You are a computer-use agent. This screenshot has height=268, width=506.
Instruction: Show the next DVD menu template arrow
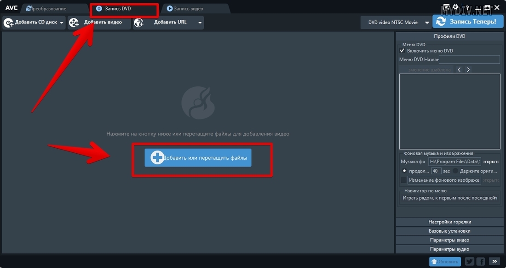[x=468, y=70]
